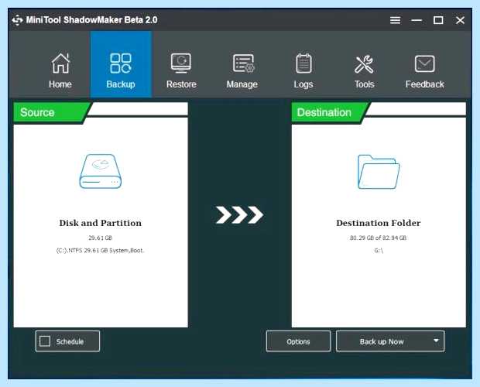Minimize the ShadowMaker window

pyautogui.click(x=417, y=20)
